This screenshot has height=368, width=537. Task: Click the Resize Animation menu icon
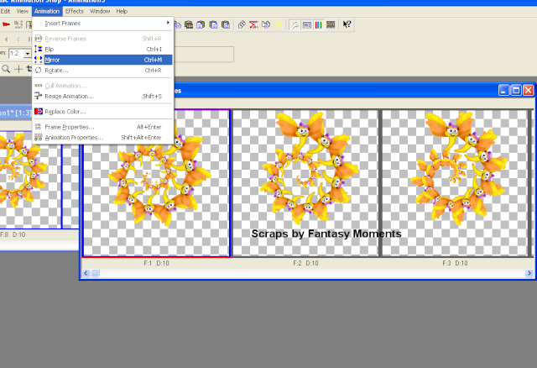pyautogui.click(x=39, y=96)
